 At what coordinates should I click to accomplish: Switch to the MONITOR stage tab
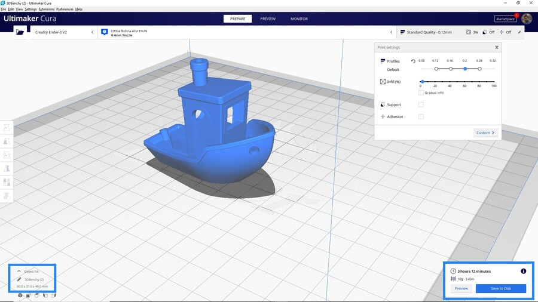point(299,19)
